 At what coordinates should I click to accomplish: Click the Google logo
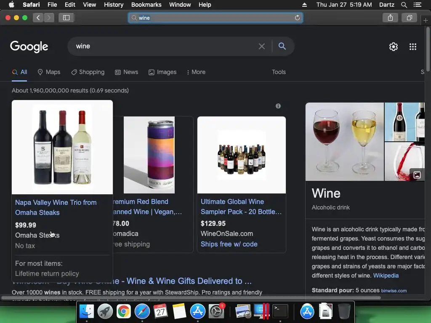29,47
